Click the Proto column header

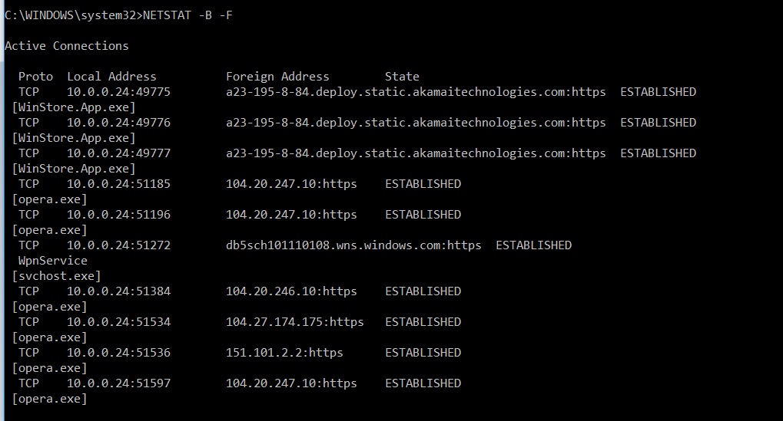coord(35,77)
